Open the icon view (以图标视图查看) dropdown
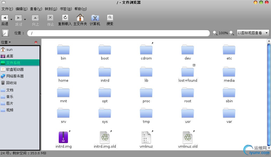Screen dimensions: 271x157 (x=253, y=33)
